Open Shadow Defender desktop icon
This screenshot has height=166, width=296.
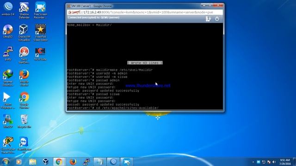coord(24,10)
